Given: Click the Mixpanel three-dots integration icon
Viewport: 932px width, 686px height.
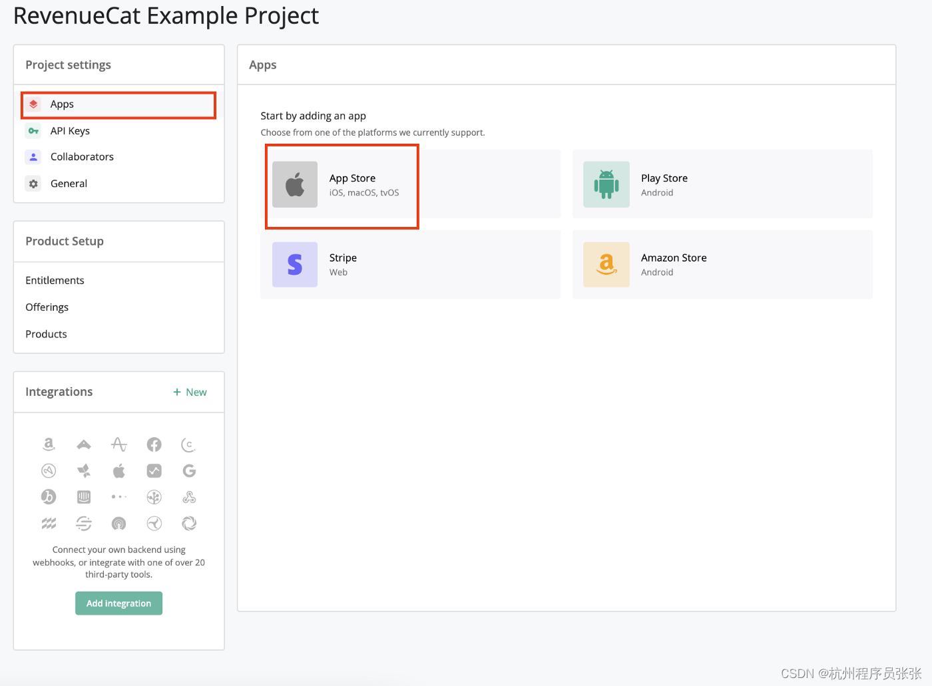Looking at the screenshot, I should [x=119, y=497].
